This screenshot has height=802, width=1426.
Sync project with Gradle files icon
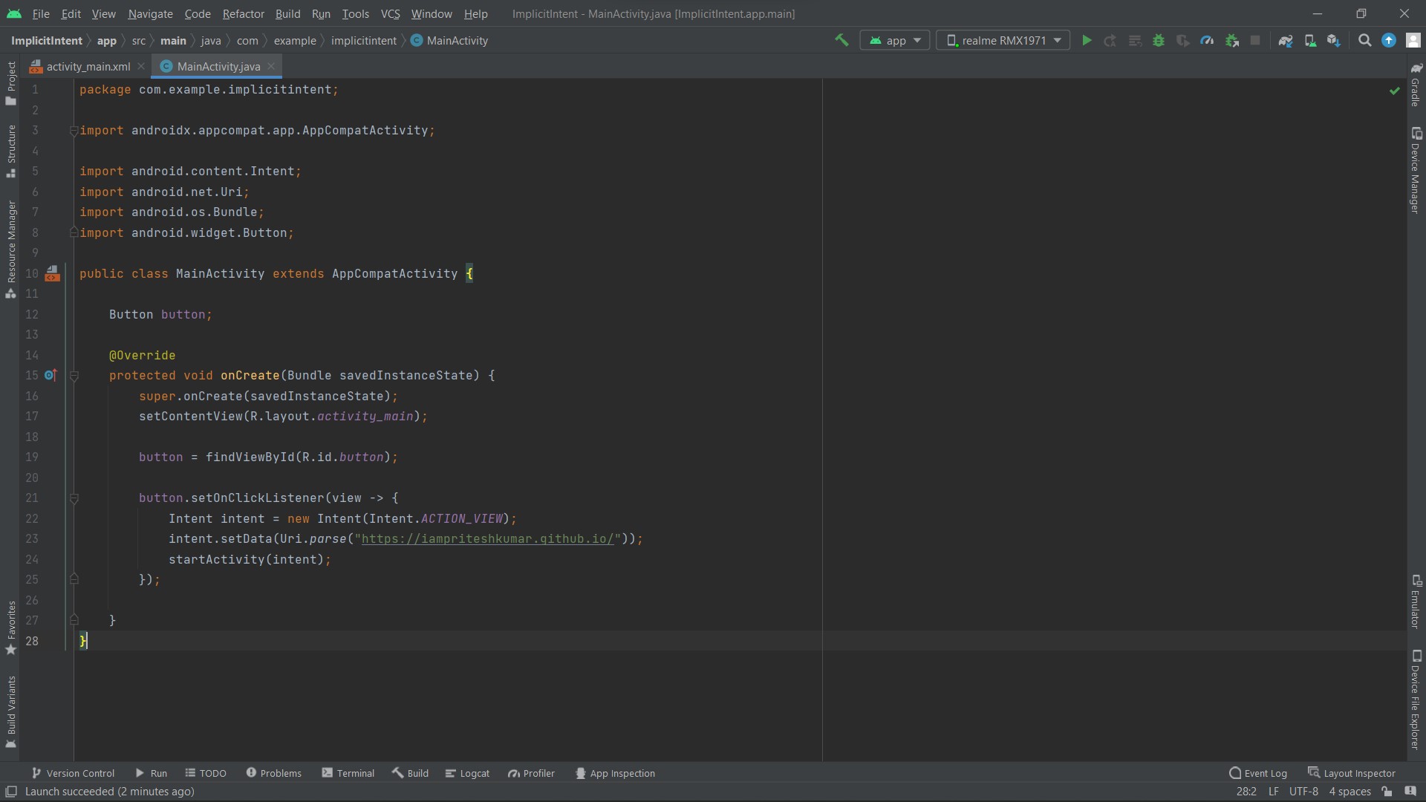pos(1286,40)
